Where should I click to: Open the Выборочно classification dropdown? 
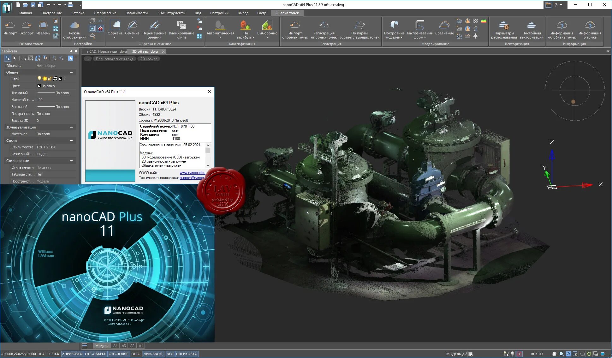(267, 38)
